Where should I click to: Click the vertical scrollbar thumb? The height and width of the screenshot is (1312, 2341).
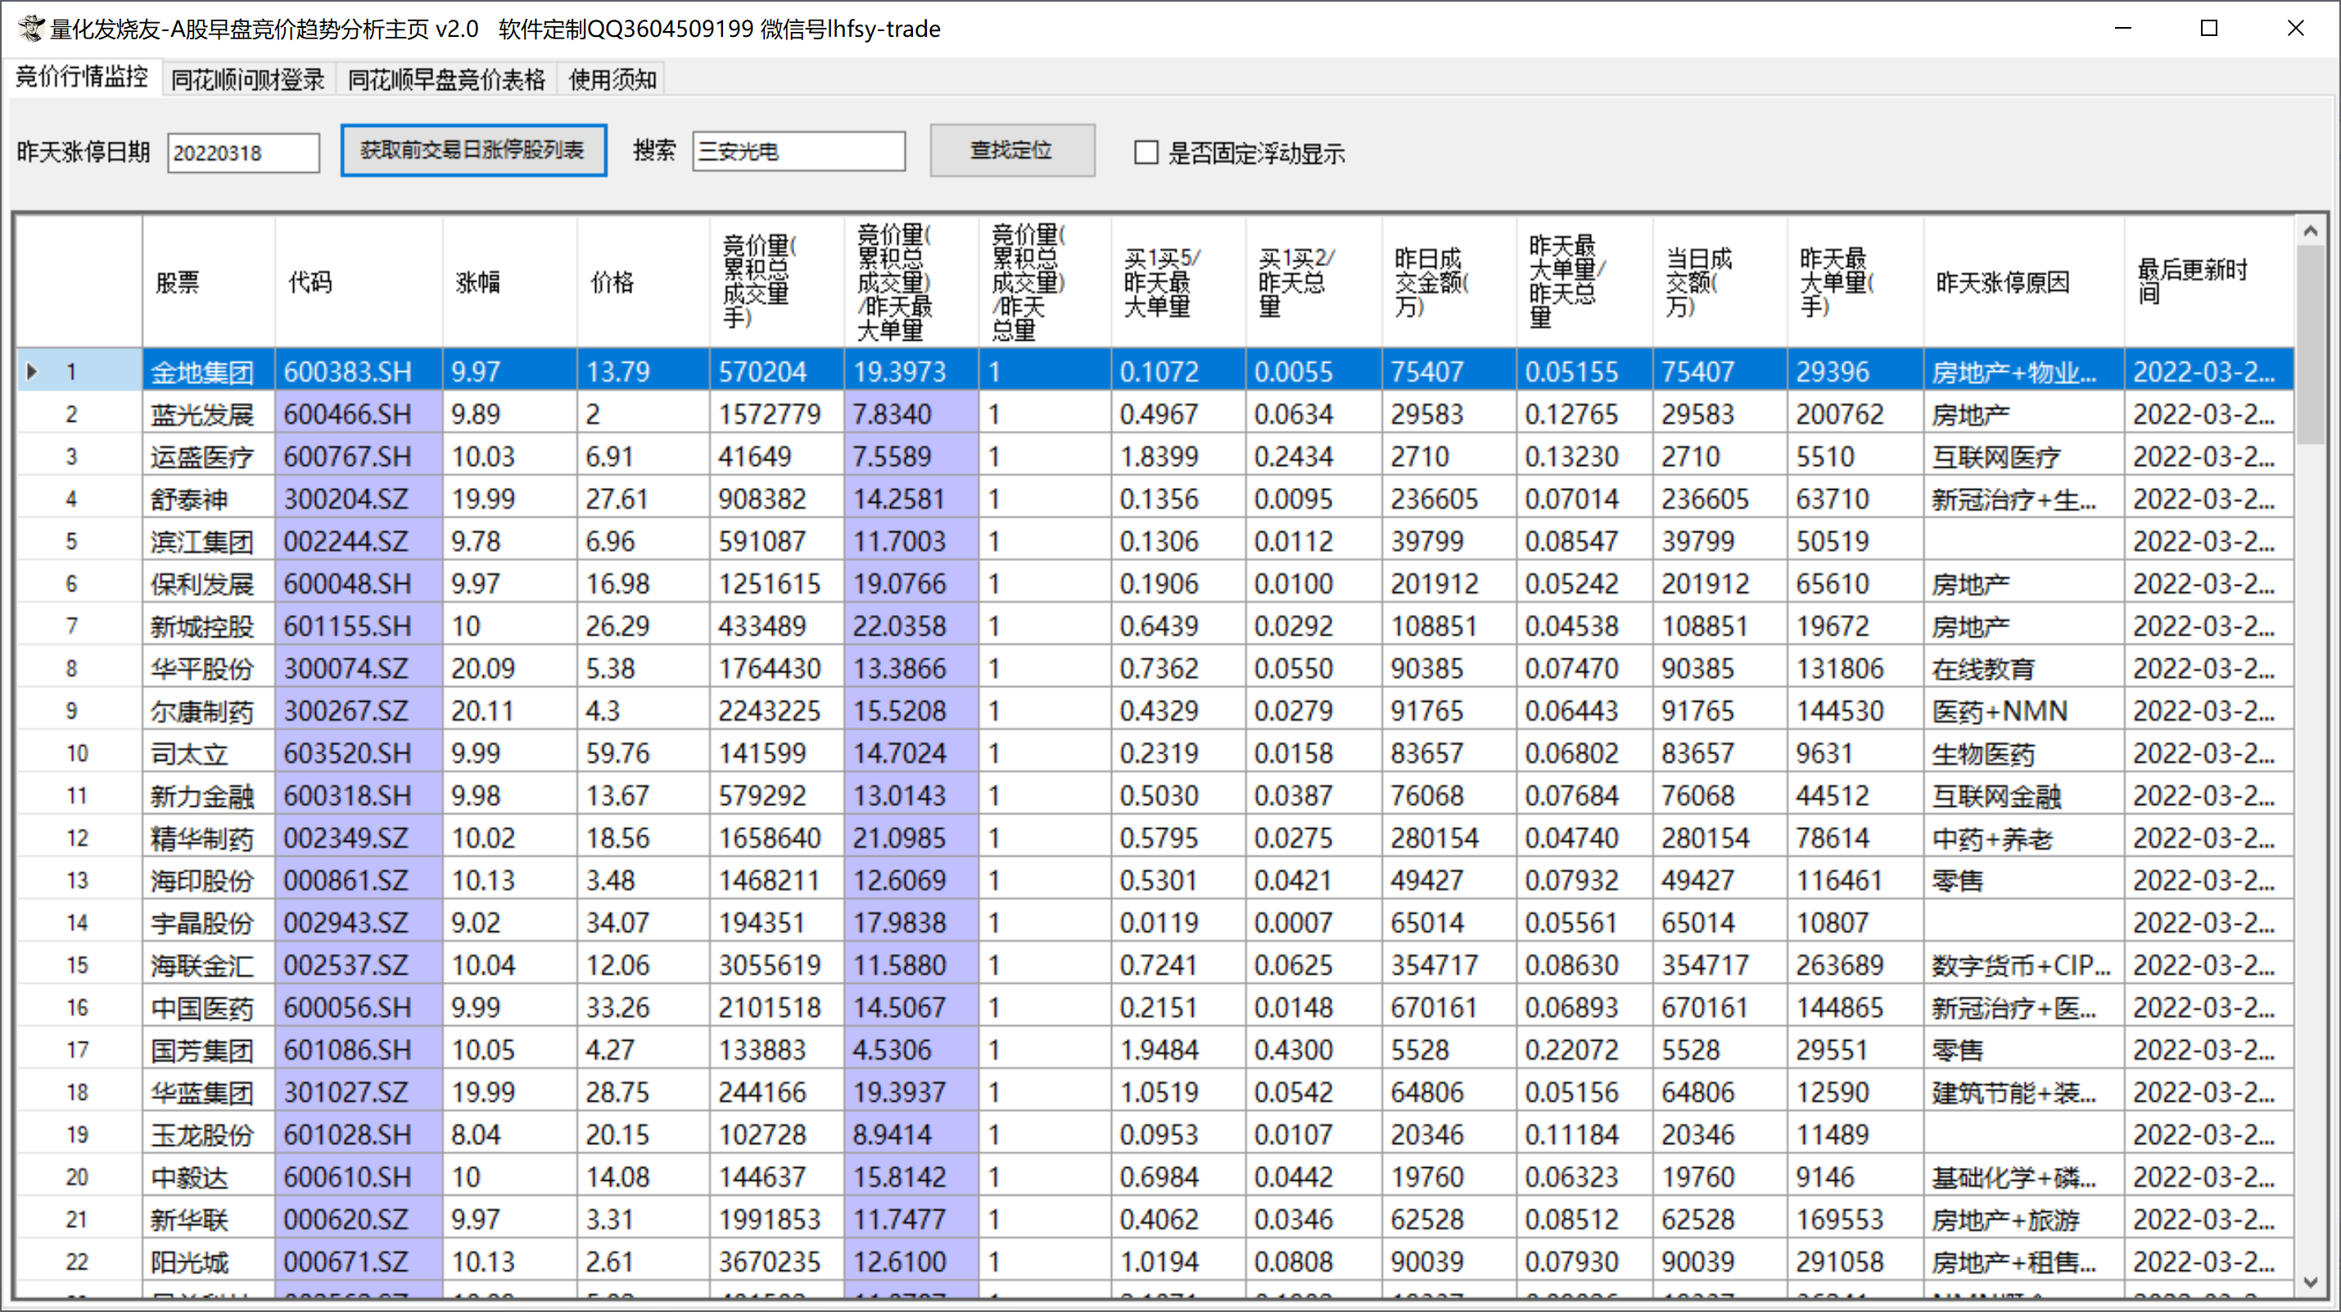pos(2310,345)
